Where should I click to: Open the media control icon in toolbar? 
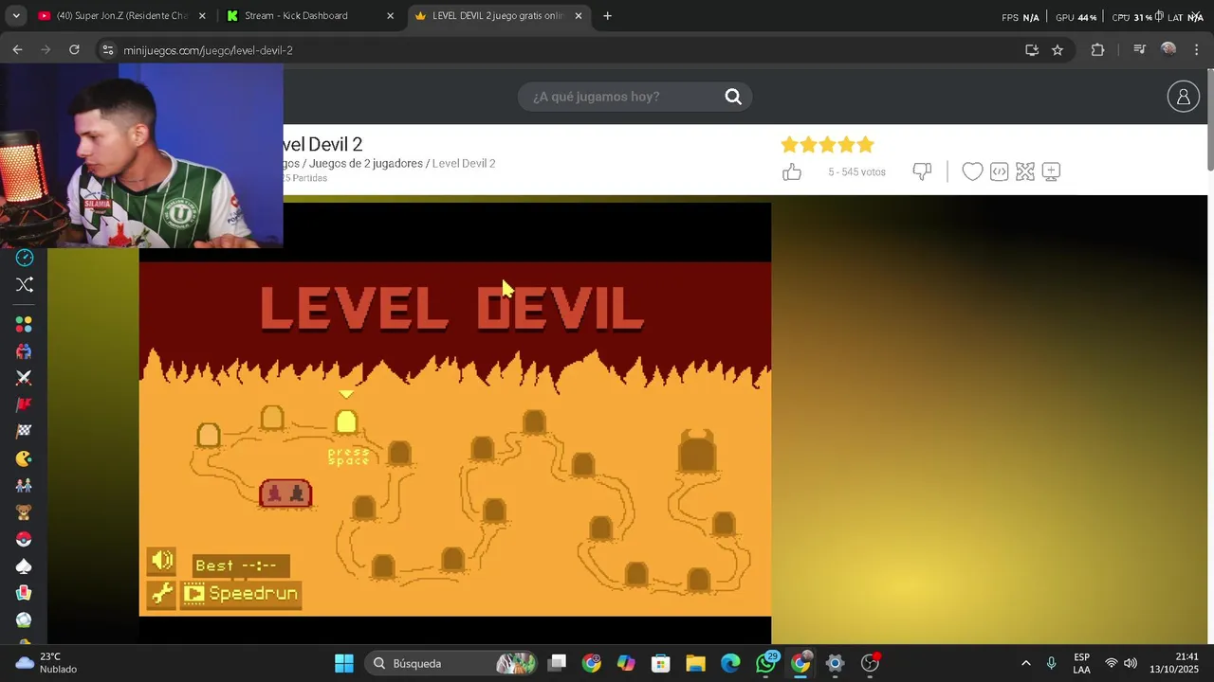1139,50
